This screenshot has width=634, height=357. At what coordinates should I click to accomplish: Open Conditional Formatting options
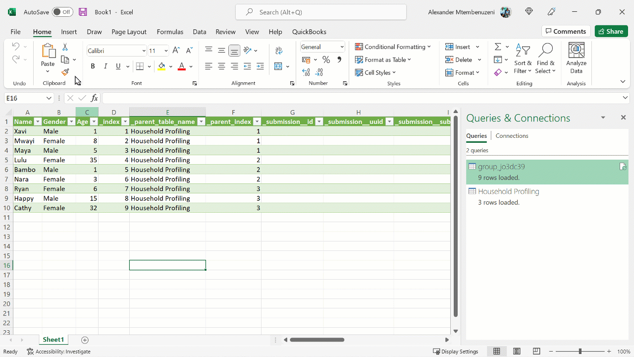tap(393, 46)
